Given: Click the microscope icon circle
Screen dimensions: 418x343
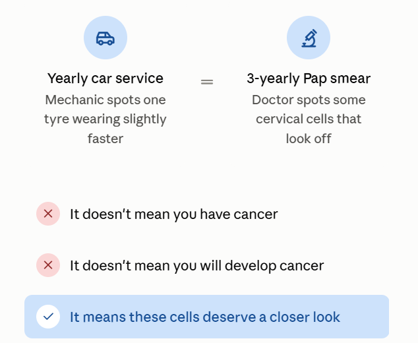Looking at the screenshot, I should click(309, 38).
